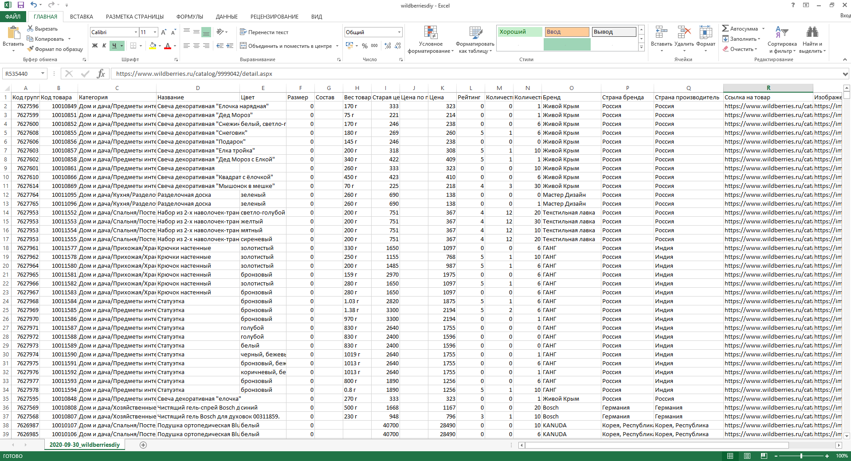Apply the Хороший cell style
Screen dimensions: 851x461
pyautogui.click(x=520, y=32)
